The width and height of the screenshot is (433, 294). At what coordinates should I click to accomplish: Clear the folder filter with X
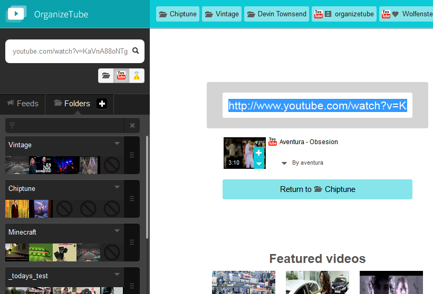pos(132,126)
